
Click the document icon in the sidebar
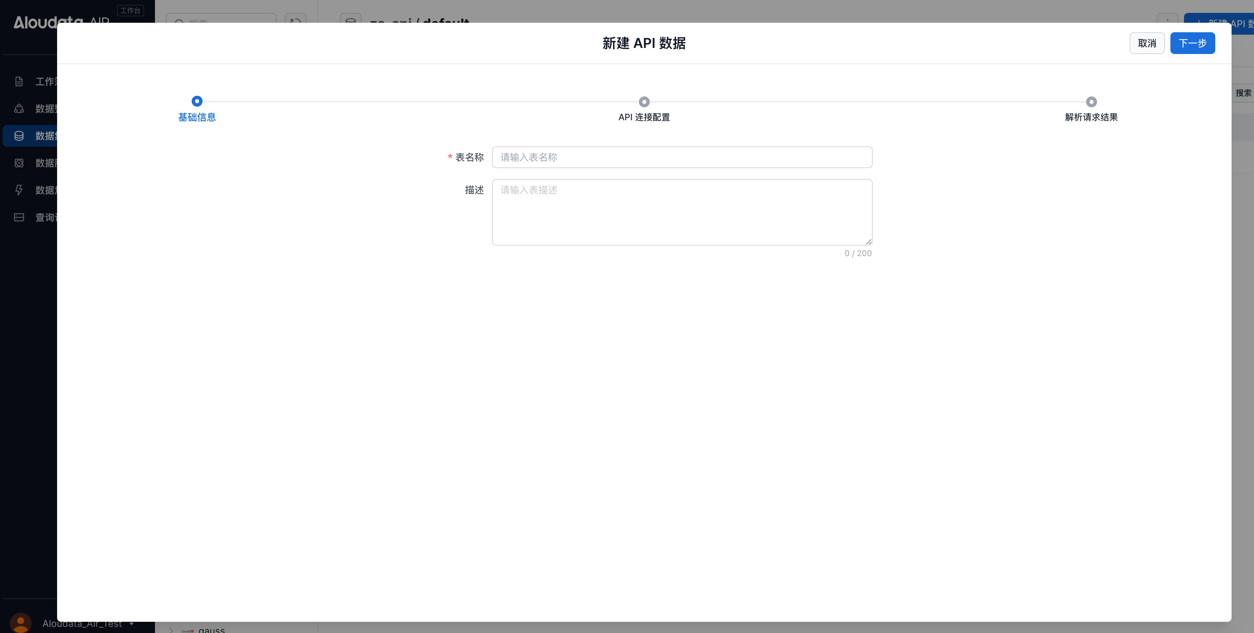19,81
